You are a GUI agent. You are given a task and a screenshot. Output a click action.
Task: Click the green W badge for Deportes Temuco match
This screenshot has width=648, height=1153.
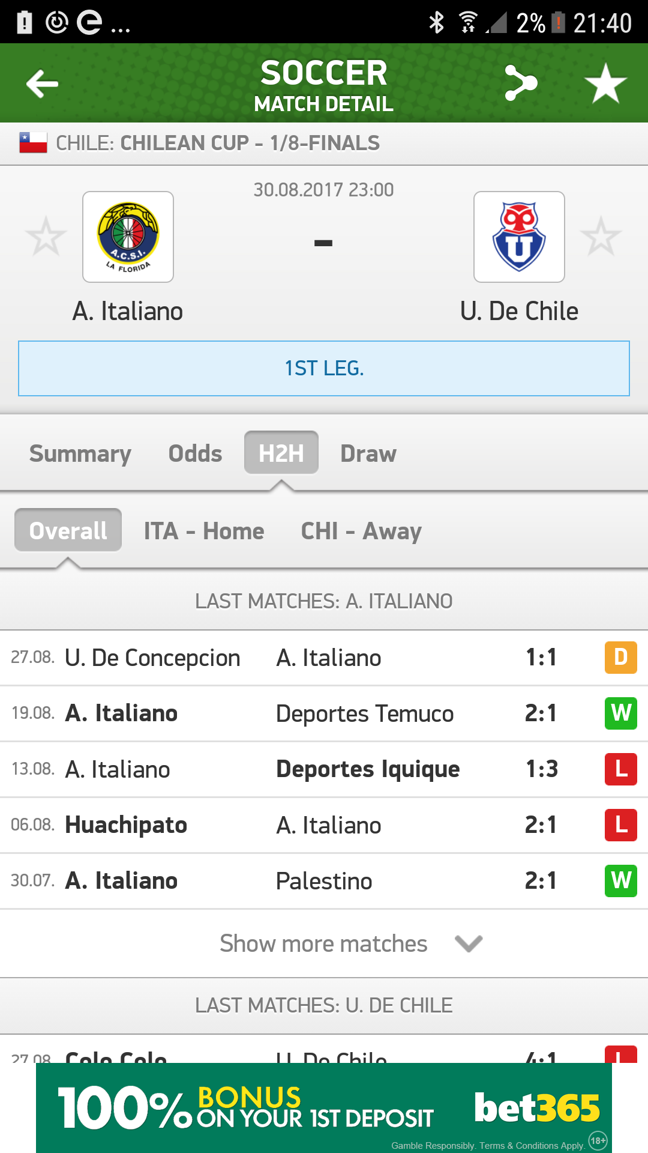(621, 713)
